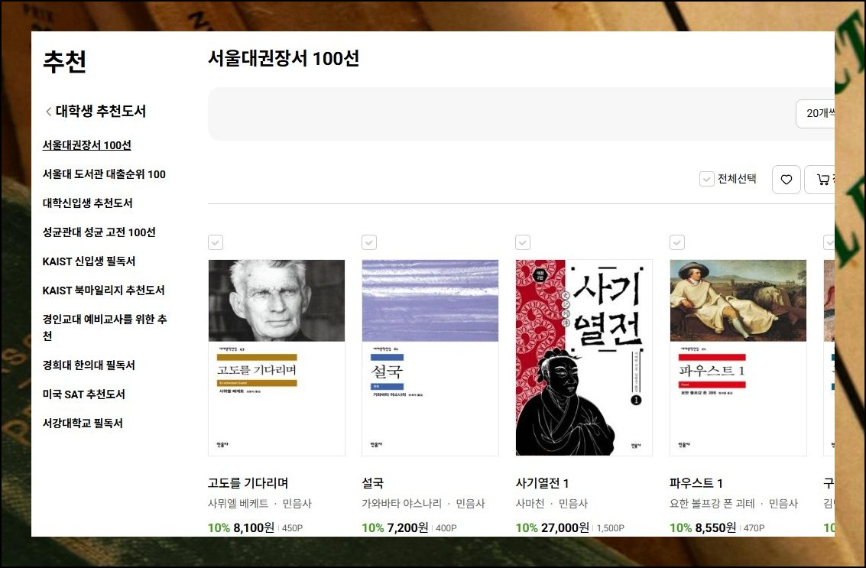866x568 pixels.
Task: Open the 20개씩 items-per-page dropdown
Action: pos(816,113)
